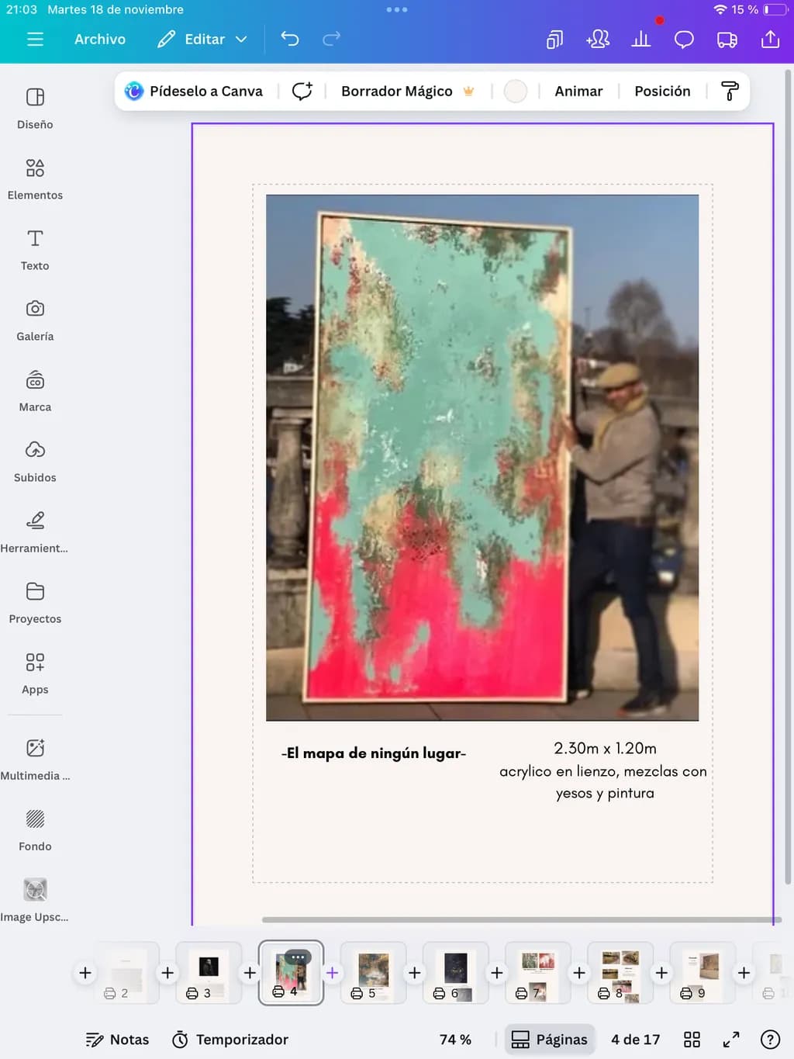
Task: Open the comments speech bubble icon
Action: pyautogui.click(x=684, y=39)
